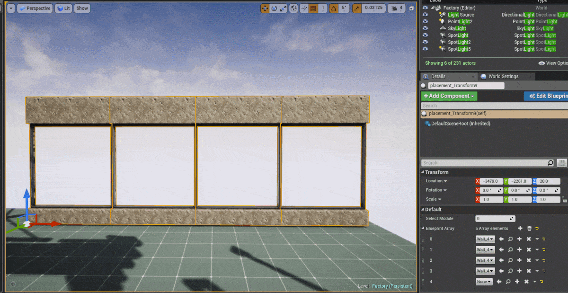Click Edit Blueprint button
Image resolution: width=568 pixels, height=293 pixels.
[547, 96]
